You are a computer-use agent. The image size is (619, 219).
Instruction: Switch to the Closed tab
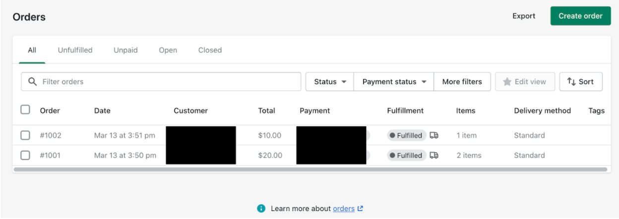click(210, 50)
